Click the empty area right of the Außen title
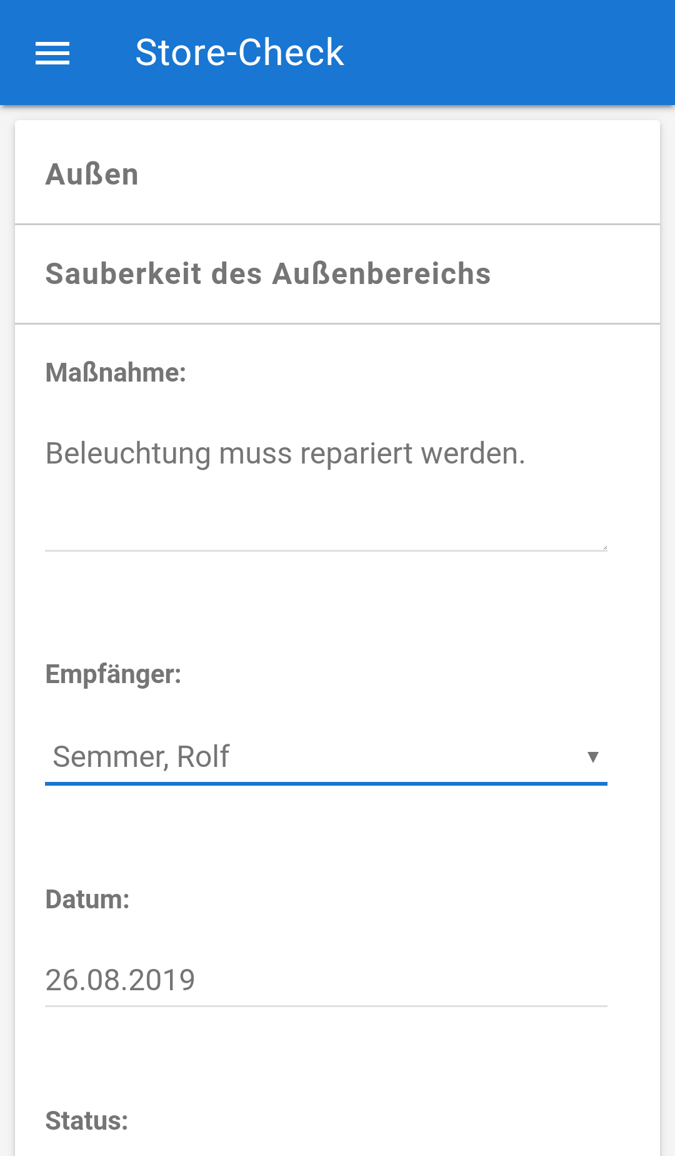The height and width of the screenshot is (1156, 675). pyautogui.click(x=406, y=174)
